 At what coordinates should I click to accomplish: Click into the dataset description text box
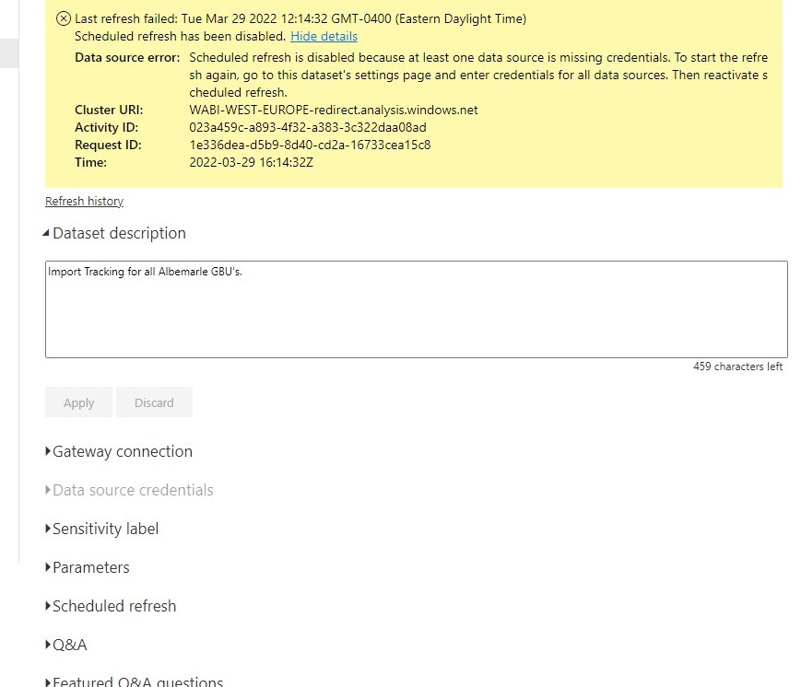tap(417, 309)
